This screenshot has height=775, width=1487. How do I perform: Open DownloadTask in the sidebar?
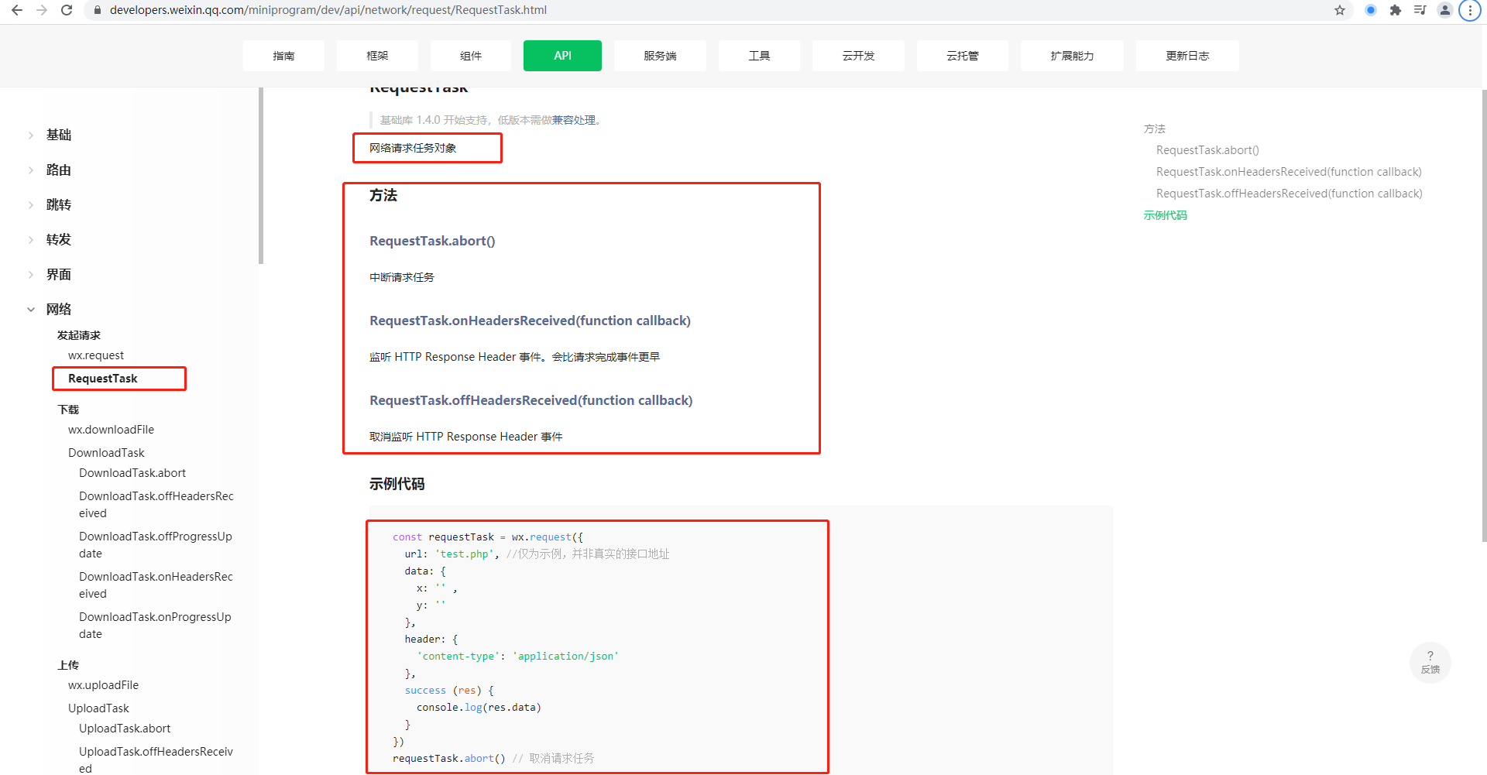pyautogui.click(x=106, y=453)
